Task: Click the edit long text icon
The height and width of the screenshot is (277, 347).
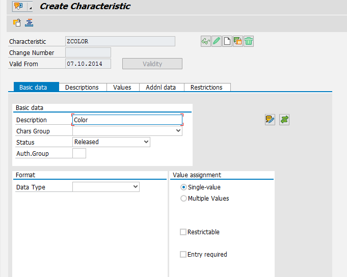Action: 270,120
